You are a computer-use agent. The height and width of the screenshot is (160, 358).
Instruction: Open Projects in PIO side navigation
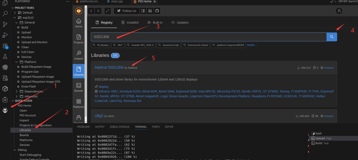pyautogui.click(x=79, y=39)
